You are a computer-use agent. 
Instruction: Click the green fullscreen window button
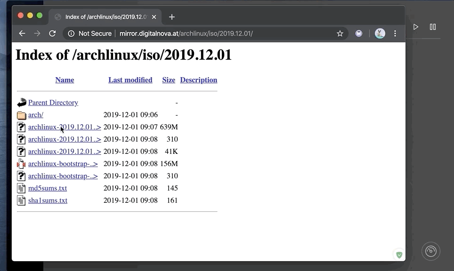(x=40, y=16)
